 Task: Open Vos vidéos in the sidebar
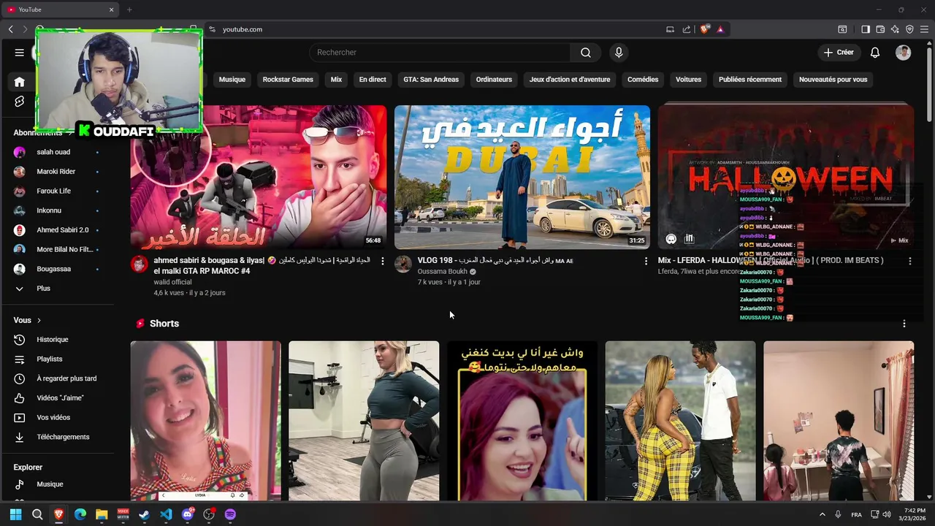[x=53, y=418]
